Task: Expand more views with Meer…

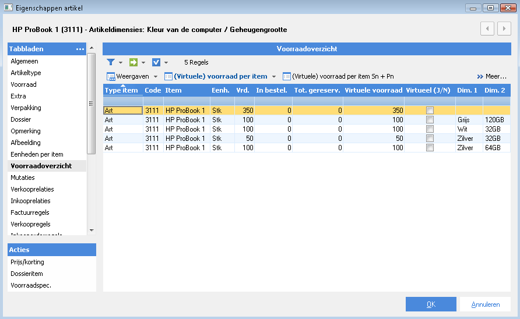Action: 492,76
